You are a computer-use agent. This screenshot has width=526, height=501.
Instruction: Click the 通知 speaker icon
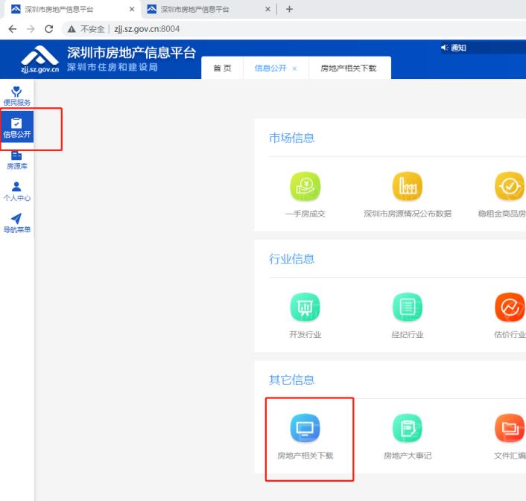coord(445,48)
